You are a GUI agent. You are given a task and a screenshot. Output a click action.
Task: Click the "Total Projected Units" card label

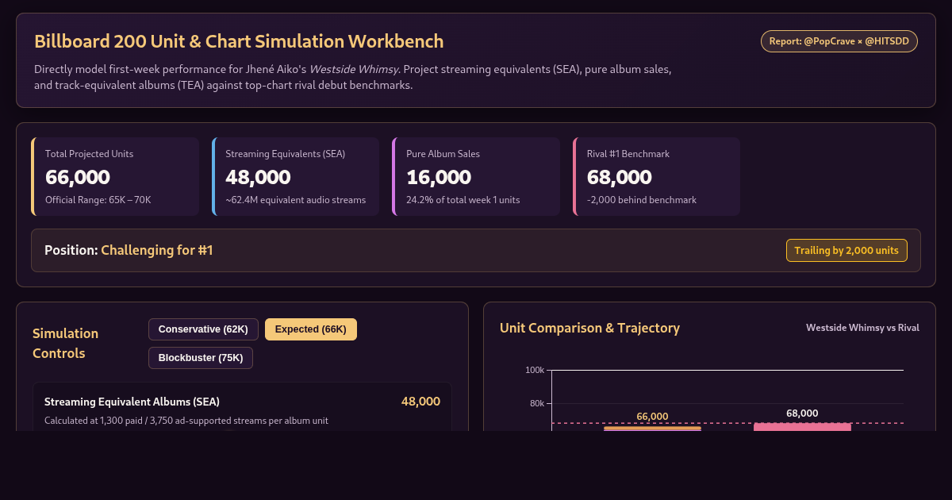click(90, 154)
